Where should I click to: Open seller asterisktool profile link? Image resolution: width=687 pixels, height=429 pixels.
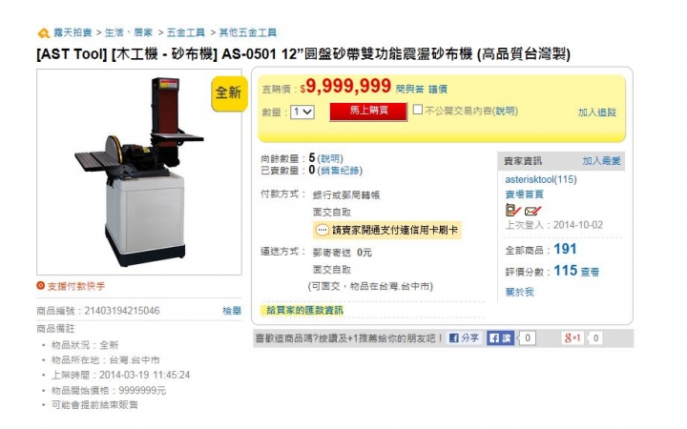(x=541, y=179)
